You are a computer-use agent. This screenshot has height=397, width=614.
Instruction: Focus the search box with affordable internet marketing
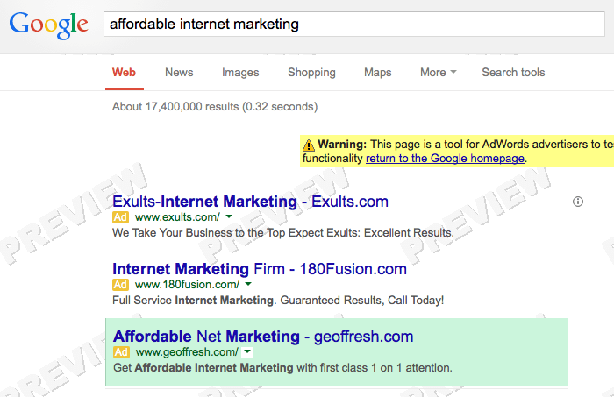(x=354, y=25)
